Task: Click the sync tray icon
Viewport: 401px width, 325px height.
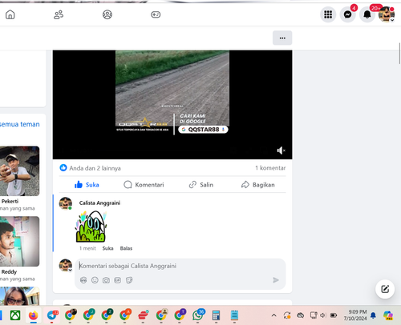Action: point(287,315)
